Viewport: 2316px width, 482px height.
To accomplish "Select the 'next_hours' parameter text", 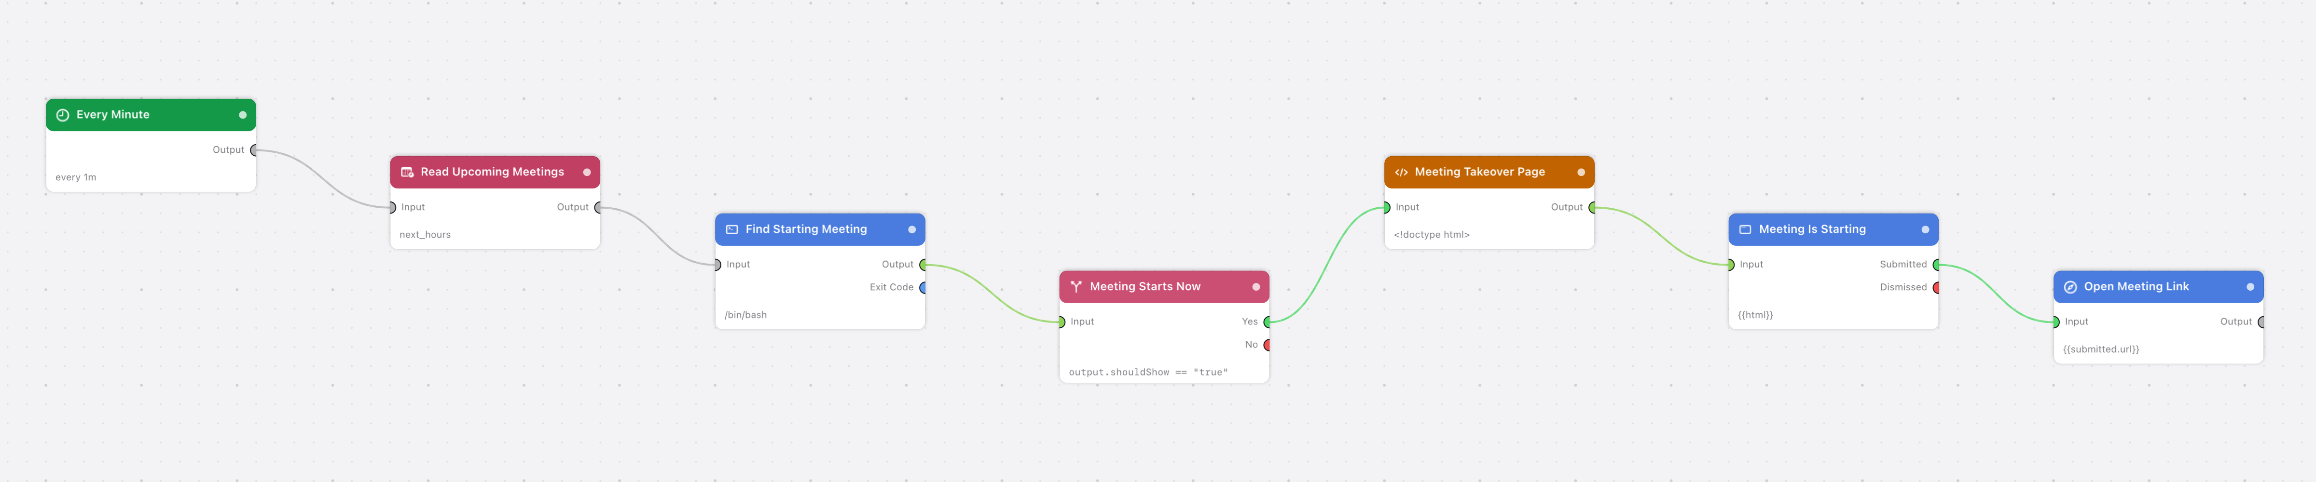I will (x=425, y=235).
